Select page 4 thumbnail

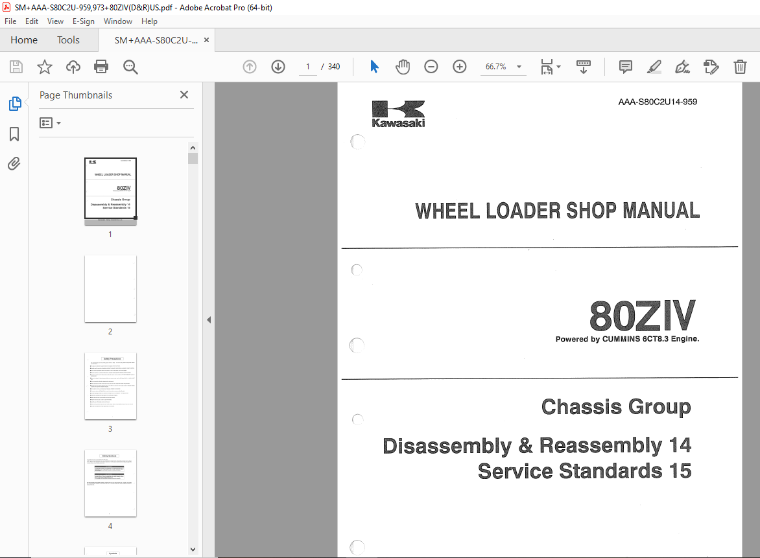point(110,483)
